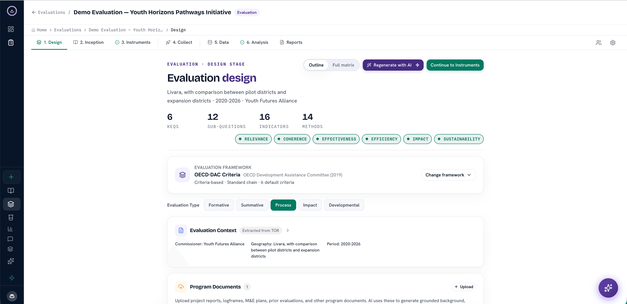627x304 pixels.
Task: Click Demo Evaluation breadcrumb item
Action: [126, 30]
